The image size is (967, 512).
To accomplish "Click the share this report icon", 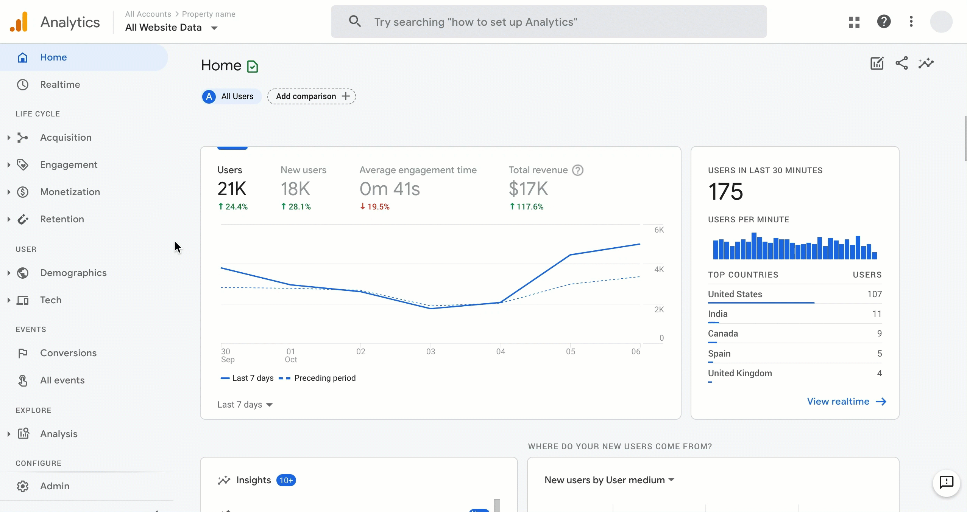I will tap(902, 63).
